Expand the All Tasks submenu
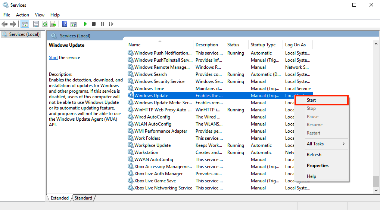The width and height of the screenshot is (380, 210). pyautogui.click(x=322, y=144)
